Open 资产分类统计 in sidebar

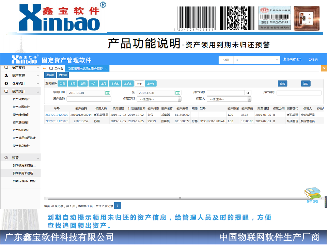21,99
